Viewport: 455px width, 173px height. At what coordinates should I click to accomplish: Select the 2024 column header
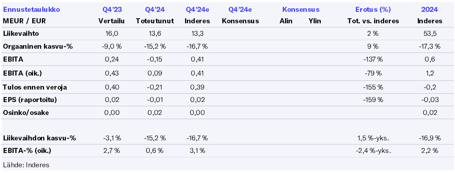(430, 10)
